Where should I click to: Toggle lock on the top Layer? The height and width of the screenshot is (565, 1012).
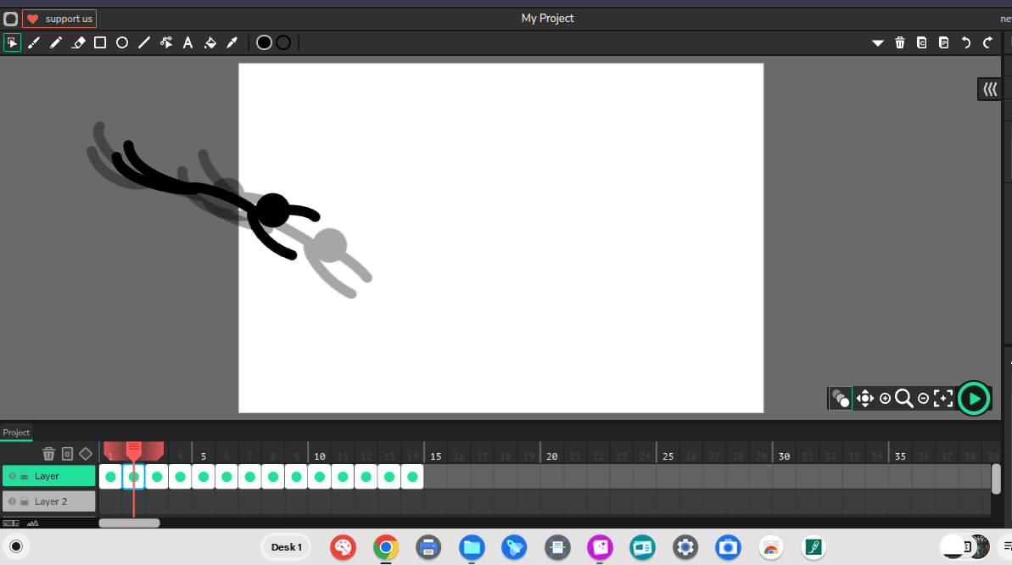[25, 477]
